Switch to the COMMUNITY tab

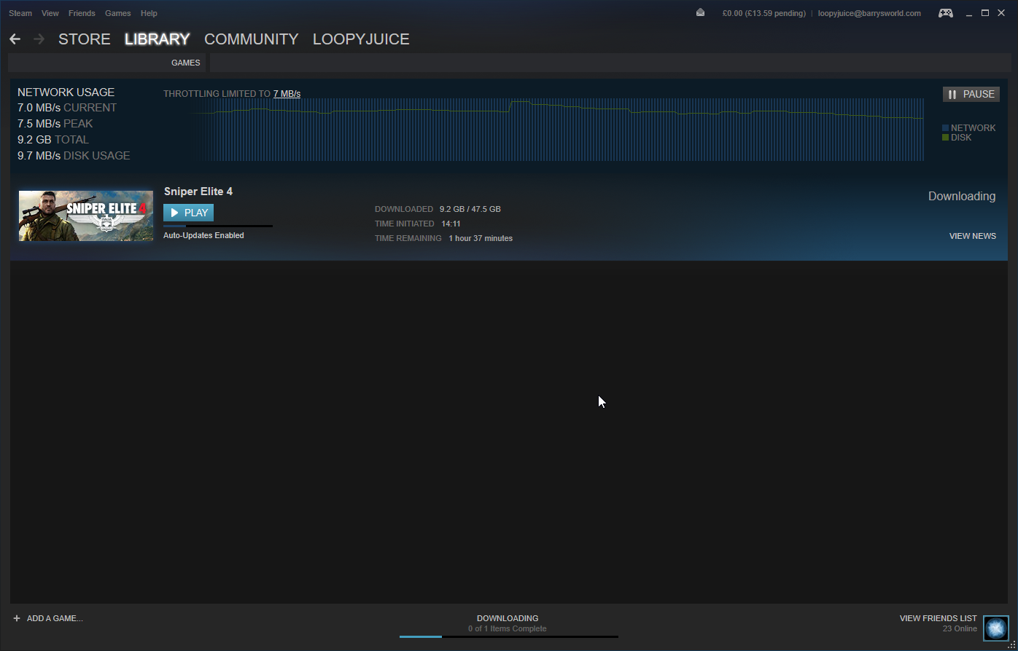pos(252,39)
